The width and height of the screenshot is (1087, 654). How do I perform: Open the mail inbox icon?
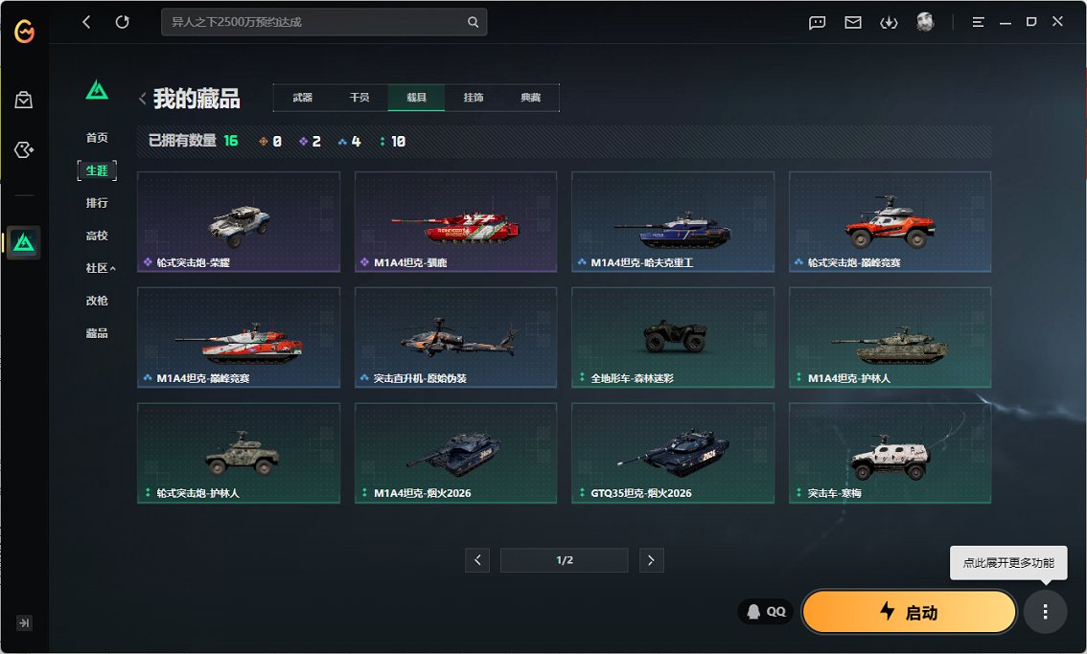[x=853, y=22]
